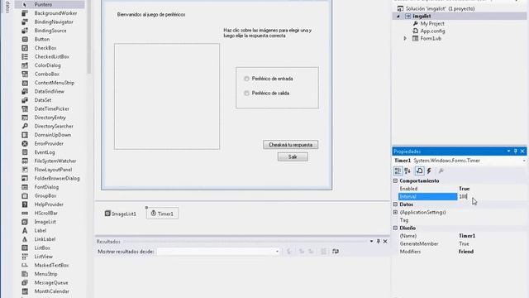Choose BindingNavigator control icon

25,22
